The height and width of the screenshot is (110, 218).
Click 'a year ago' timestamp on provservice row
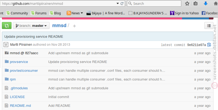pos(202,62)
